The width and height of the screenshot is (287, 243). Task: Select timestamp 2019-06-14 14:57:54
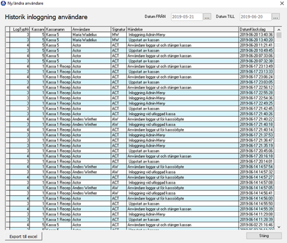[x=256, y=167]
